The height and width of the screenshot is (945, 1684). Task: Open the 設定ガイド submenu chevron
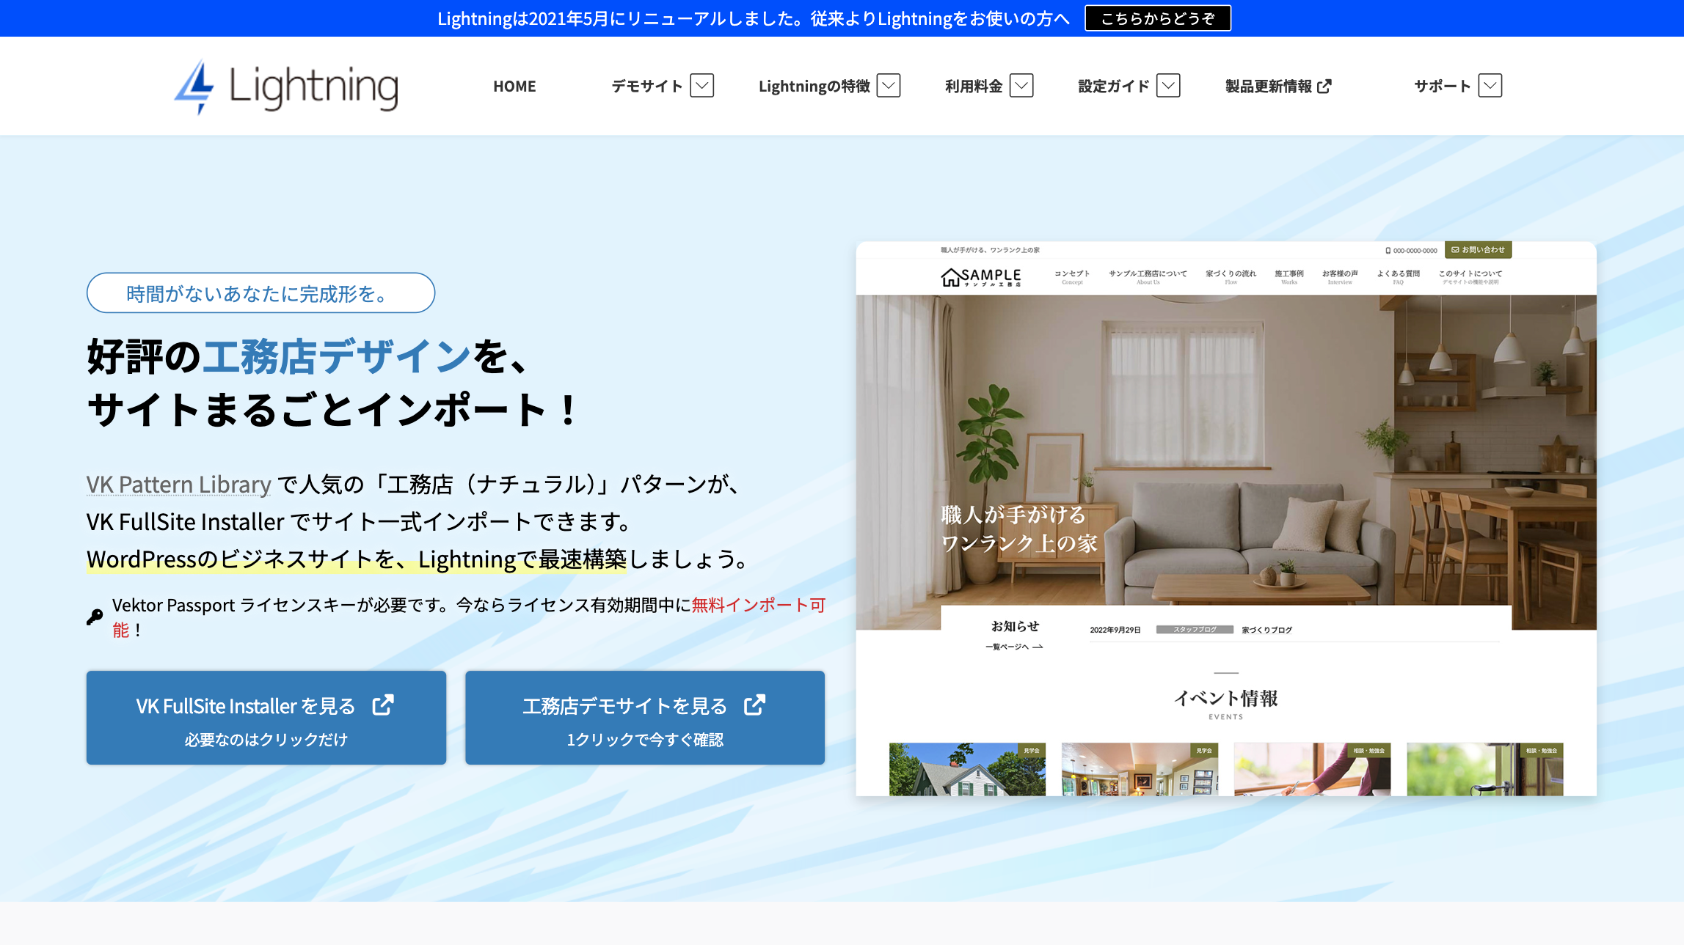[x=1168, y=86]
